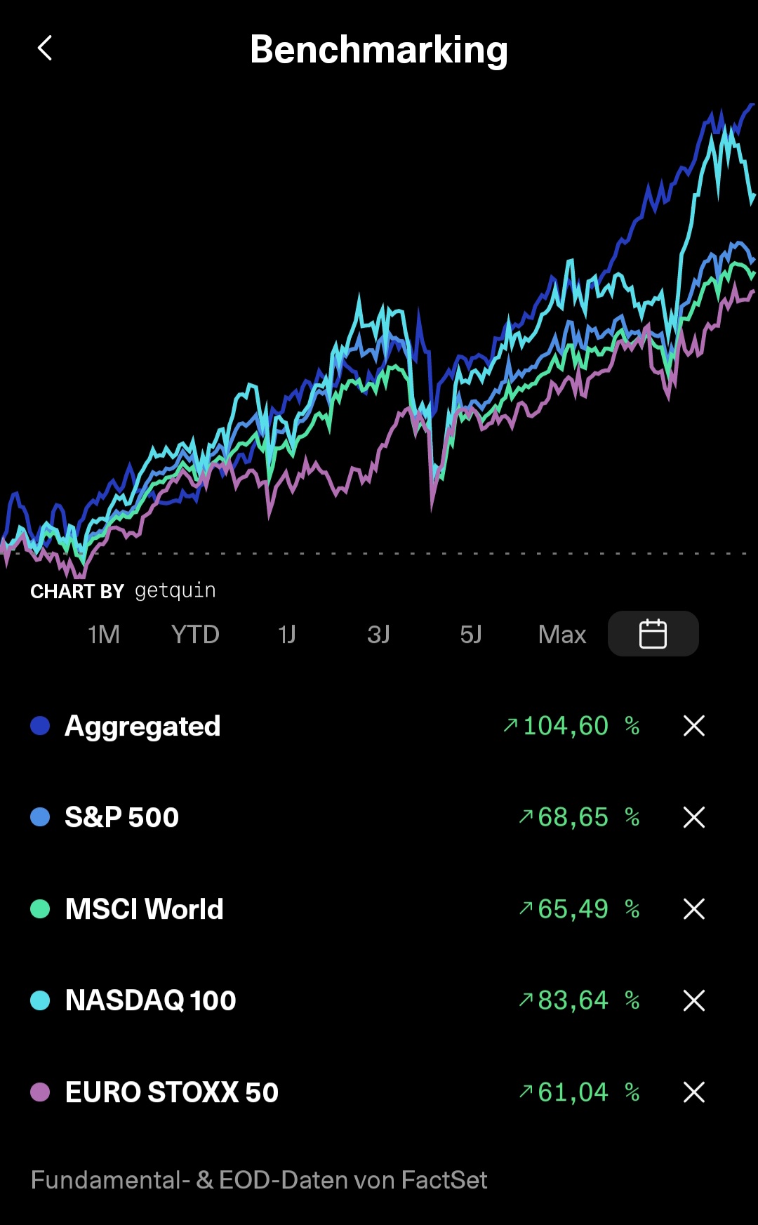Remove the Aggregated benchmark
Screen dimensions: 758x1225
point(693,726)
